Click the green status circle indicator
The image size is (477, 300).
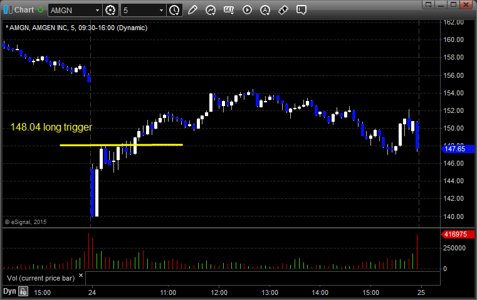pyautogui.click(x=40, y=10)
